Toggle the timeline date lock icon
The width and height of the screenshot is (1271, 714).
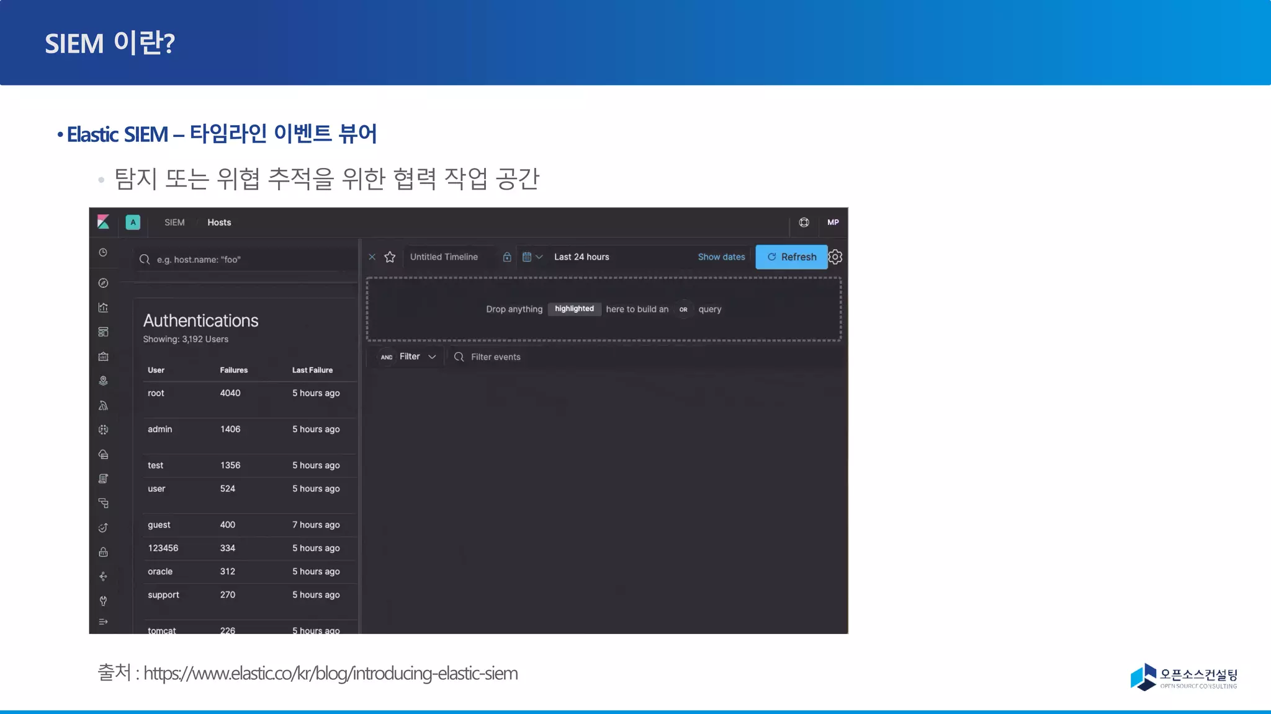coord(507,257)
